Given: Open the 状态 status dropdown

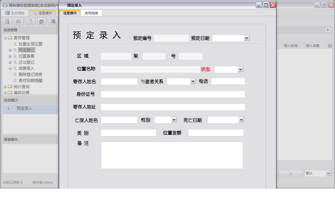Looking at the screenshot, I should [240, 69].
